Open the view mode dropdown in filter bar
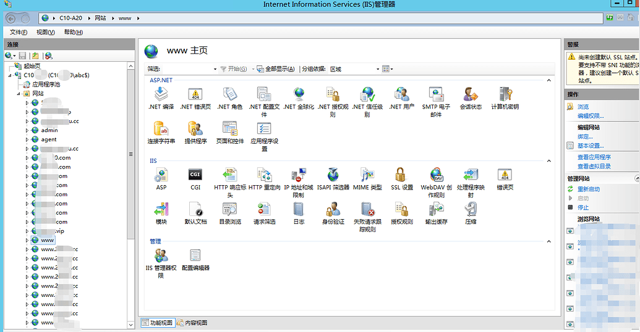This screenshot has width=640, height=332. click(388, 69)
